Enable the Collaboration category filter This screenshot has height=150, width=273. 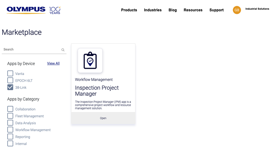click(x=10, y=109)
